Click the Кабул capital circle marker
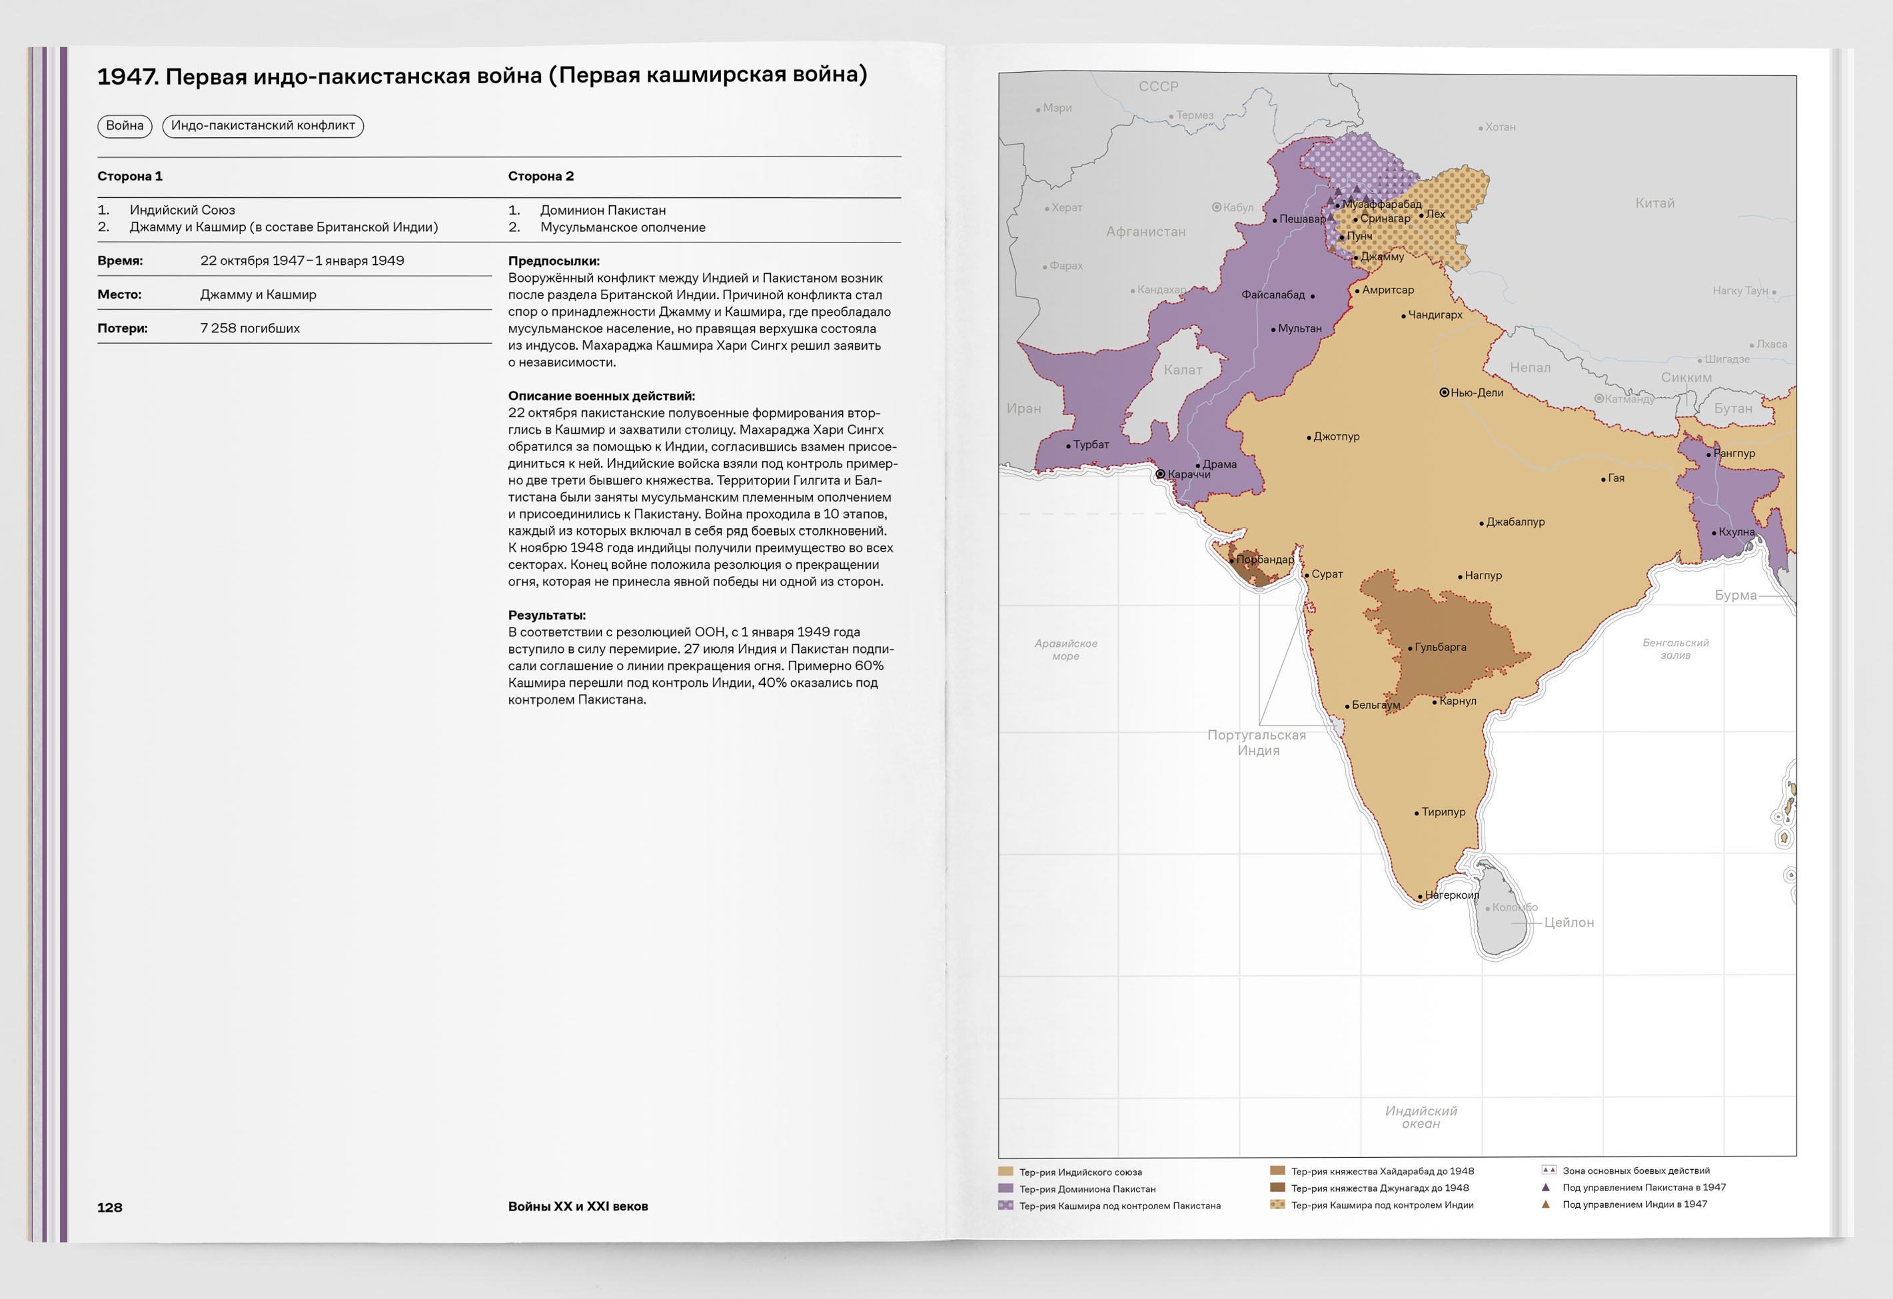 [x=1216, y=208]
